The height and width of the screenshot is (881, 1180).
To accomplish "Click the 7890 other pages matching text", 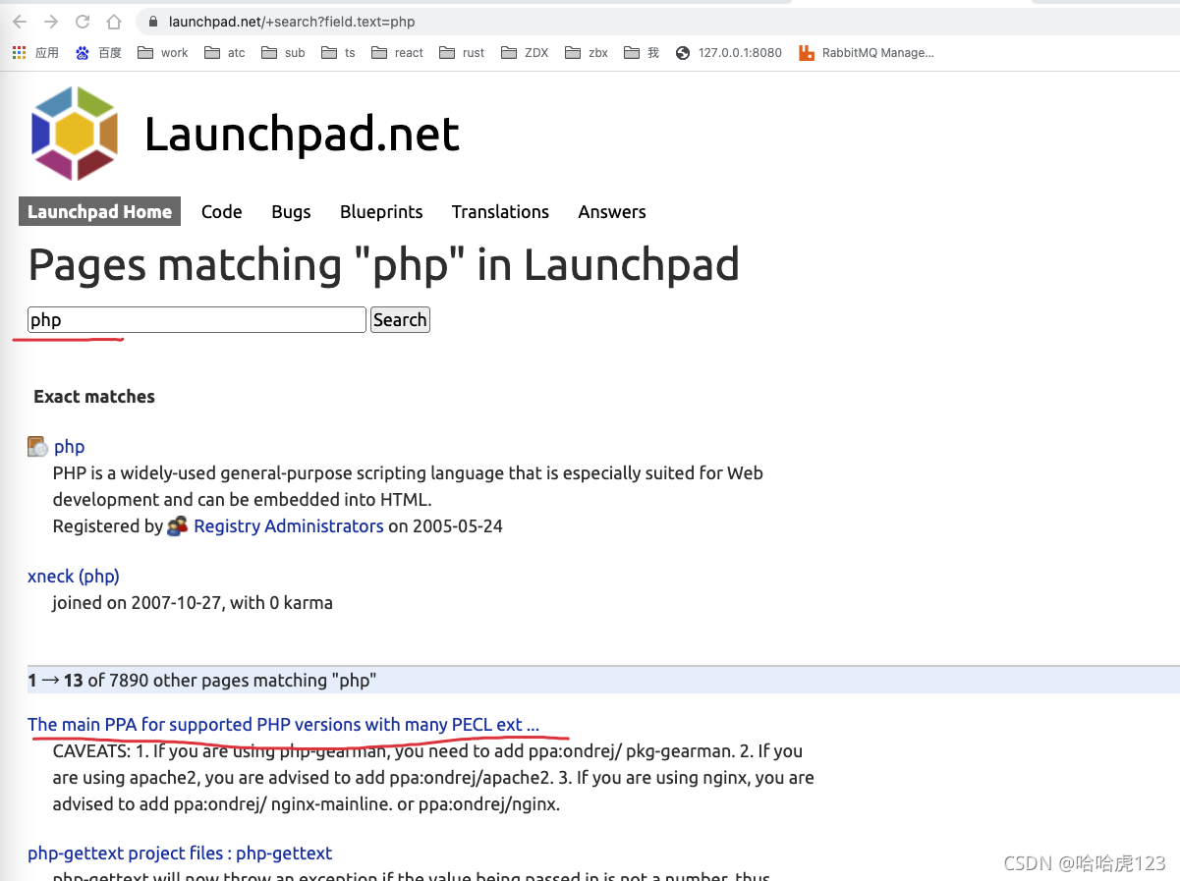I will pos(202,680).
